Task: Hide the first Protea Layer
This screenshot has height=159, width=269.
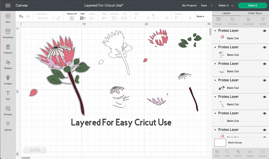Action: (x=265, y=31)
